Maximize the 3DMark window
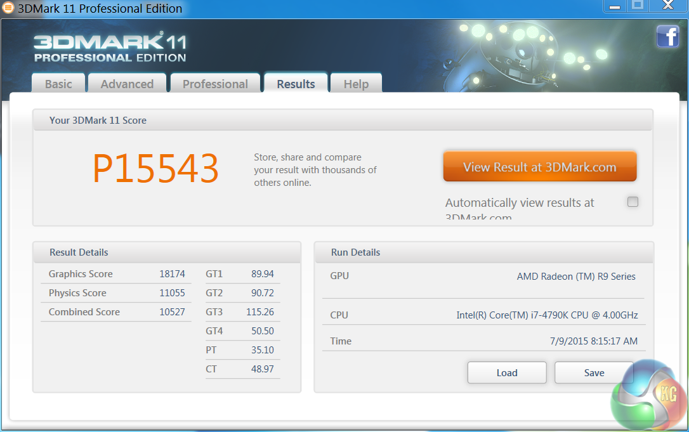The height and width of the screenshot is (432, 689). coord(638,6)
